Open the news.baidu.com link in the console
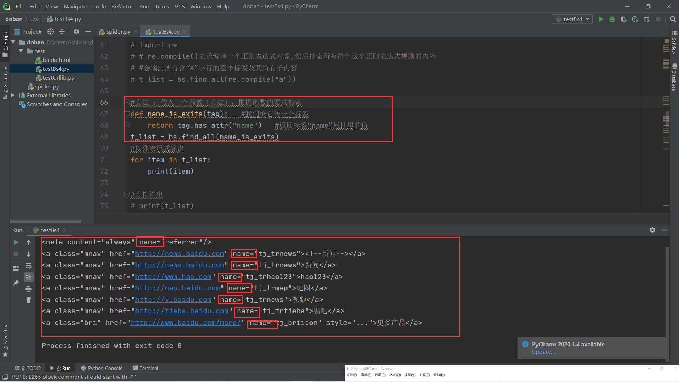The image size is (679, 382). click(179, 254)
